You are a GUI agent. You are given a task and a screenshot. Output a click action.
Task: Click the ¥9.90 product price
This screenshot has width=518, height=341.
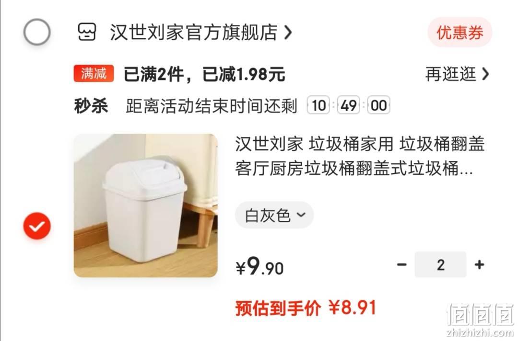(259, 266)
